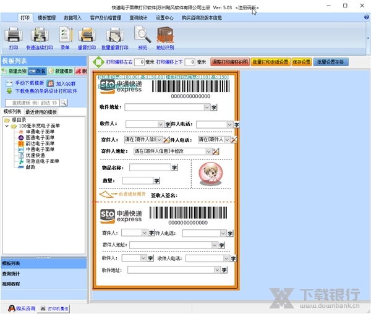Image resolution: width=371 pixels, height=314 pixels.
Task: Start 快速连续打印 fast continuous printing
Action: (x=40, y=38)
